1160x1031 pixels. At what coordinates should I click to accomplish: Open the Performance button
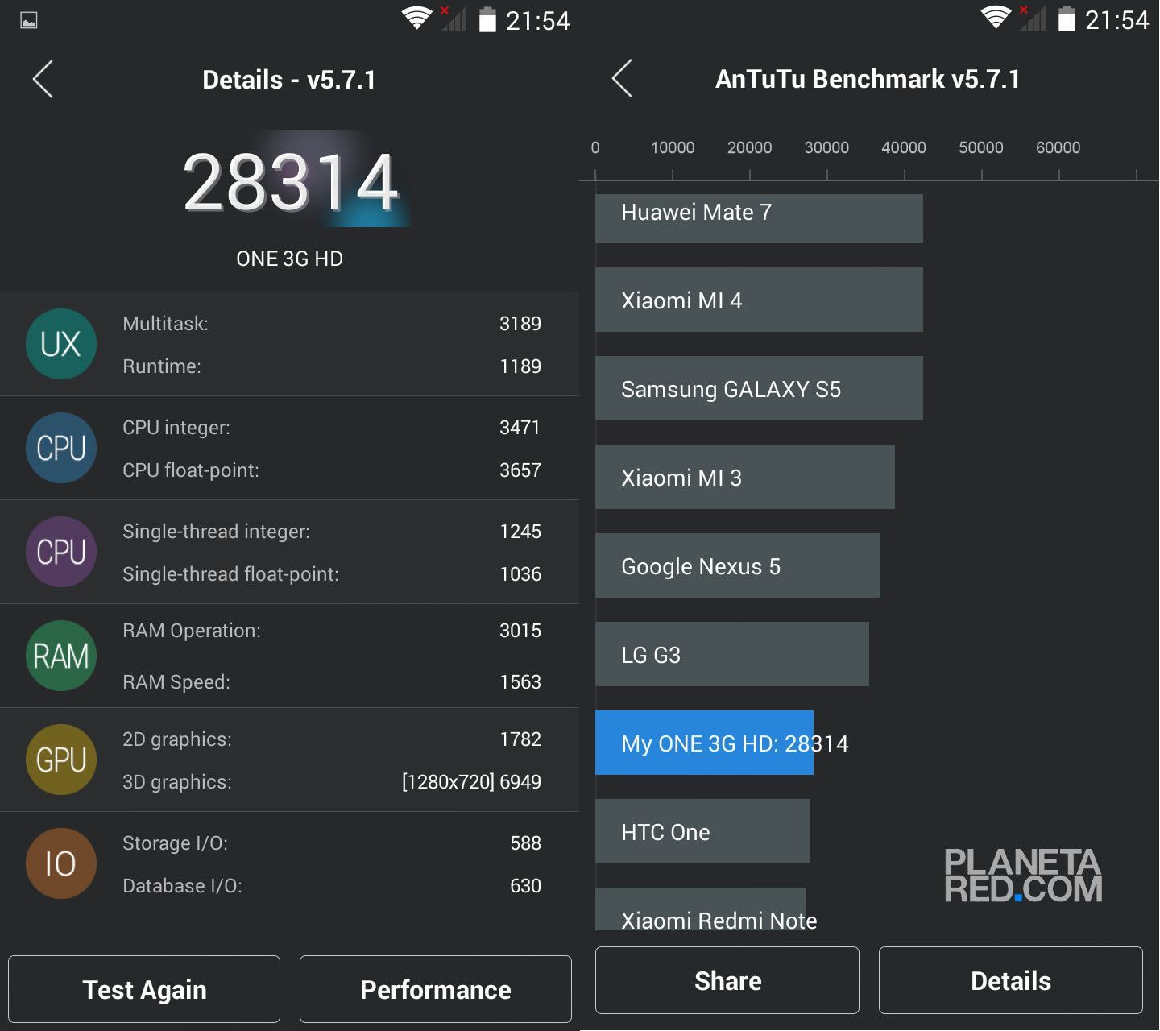click(x=435, y=989)
